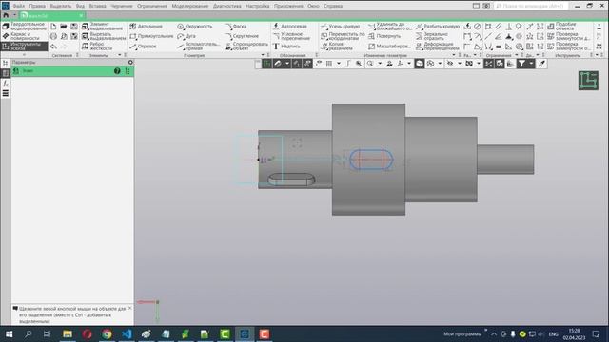Click the Повернуть rotate tool
The width and height of the screenshot is (609, 342).
pyautogui.click(x=384, y=36)
